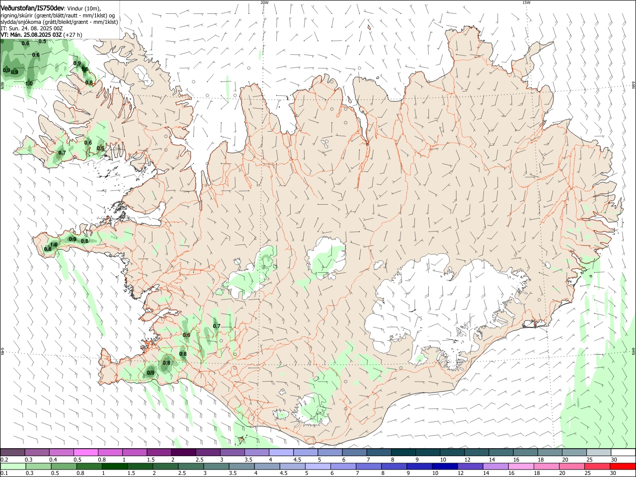The height and width of the screenshot is (477, 636).
Task: Click the 64N latitude label on right edge
Action: click(x=634, y=351)
